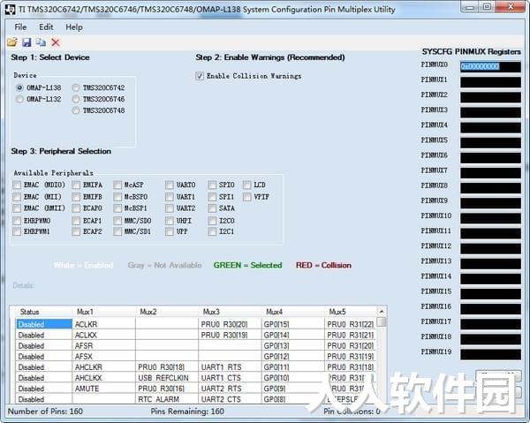Click the GP0[15] cell in Mux4
The width and height of the screenshot is (530, 423).
293,324
